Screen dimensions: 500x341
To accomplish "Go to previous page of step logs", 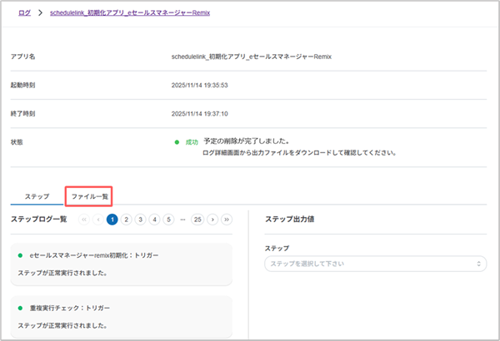I will pyautogui.click(x=98, y=220).
